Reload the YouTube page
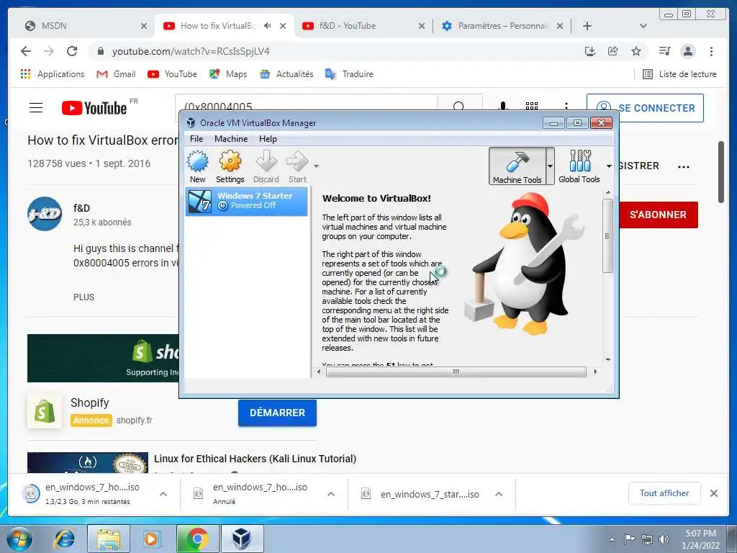737x553 pixels. click(72, 51)
